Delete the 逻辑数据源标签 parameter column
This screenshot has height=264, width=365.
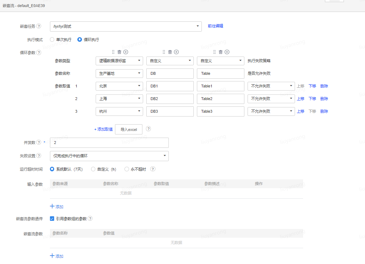119,52
